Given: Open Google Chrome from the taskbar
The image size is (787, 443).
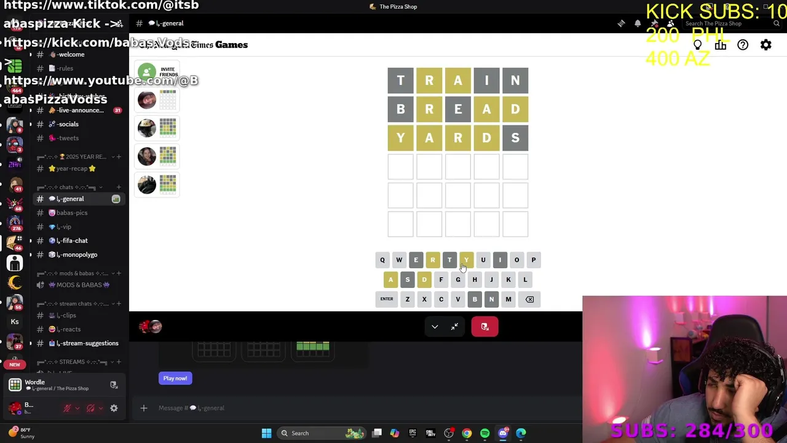Looking at the screenshot, I should click(x=467, y=433).
